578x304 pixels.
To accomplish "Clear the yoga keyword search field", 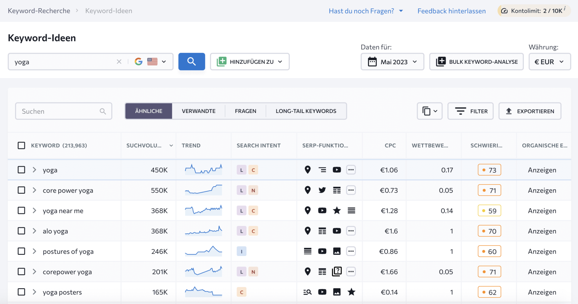I will [119, 62].
